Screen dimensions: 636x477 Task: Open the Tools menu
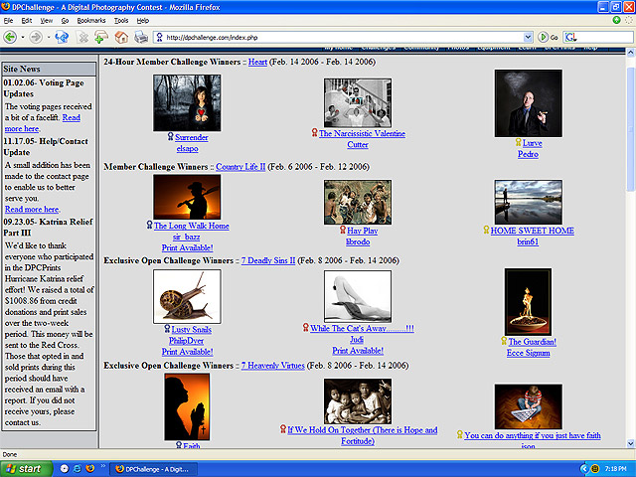pos(121,20)
